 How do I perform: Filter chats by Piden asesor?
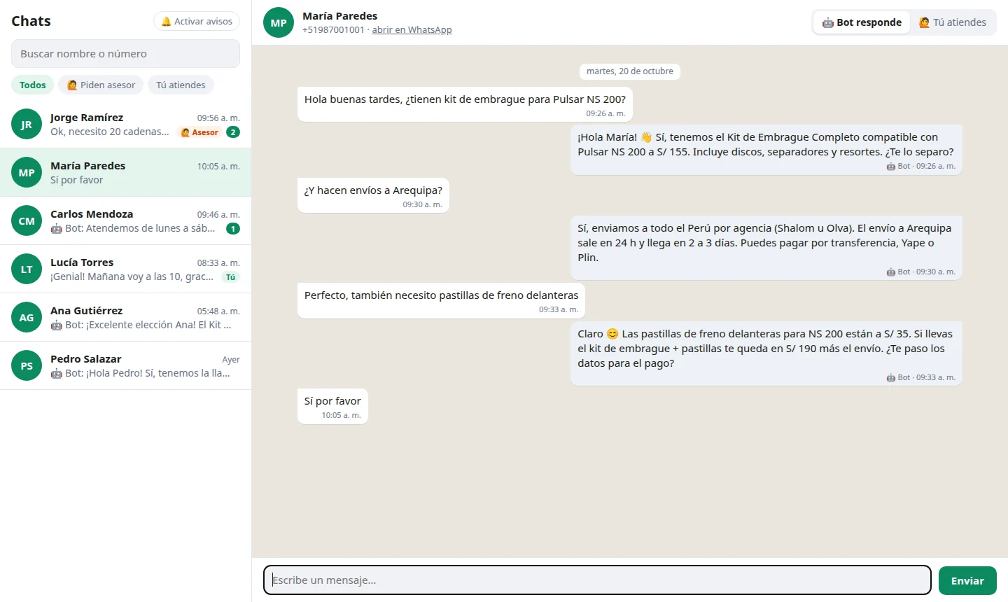(101, 85)
